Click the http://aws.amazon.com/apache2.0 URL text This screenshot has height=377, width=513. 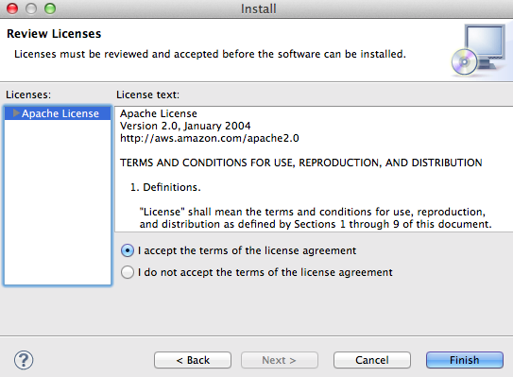point(210,138)
